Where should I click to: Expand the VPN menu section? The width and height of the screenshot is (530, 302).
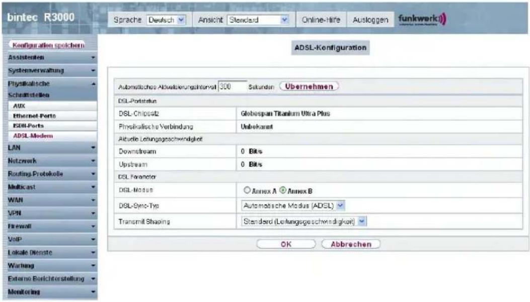52,213
